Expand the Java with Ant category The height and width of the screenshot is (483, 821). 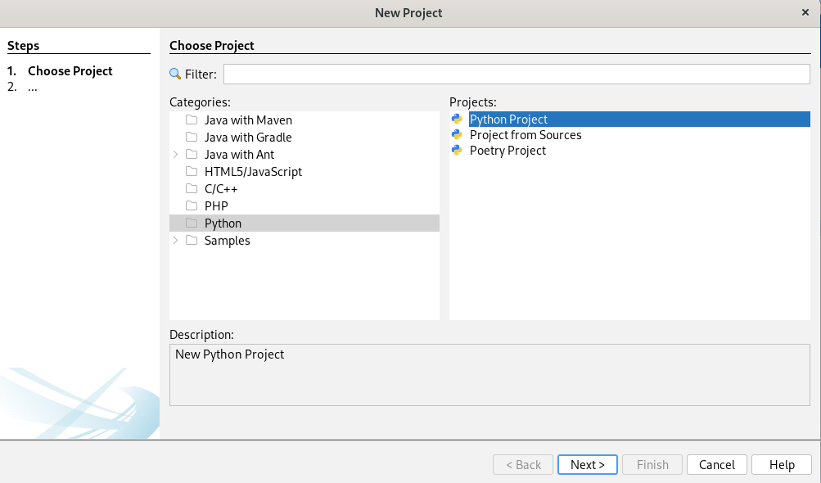(x=175, y=155)
